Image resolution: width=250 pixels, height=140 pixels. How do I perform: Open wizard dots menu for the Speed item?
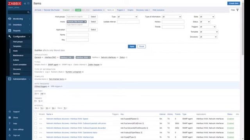coord(41,119)
